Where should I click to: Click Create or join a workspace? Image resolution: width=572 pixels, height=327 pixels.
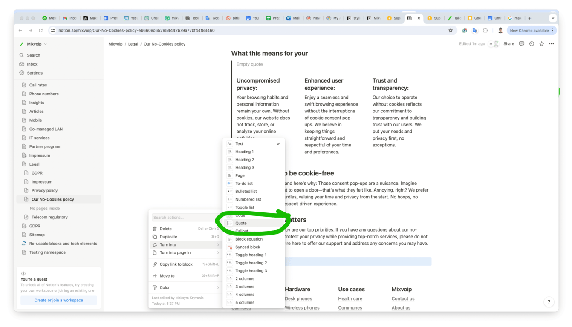[59, 300]
